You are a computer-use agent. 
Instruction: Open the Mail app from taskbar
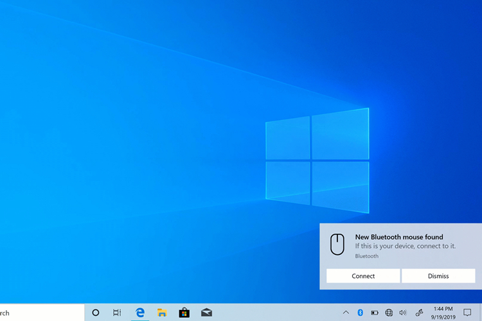[206, 313]
